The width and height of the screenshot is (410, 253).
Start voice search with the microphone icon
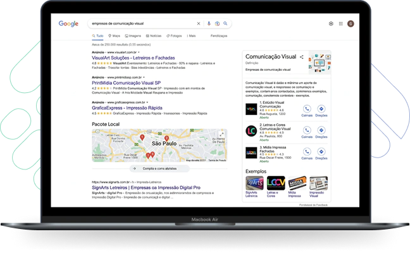(209, 23)
